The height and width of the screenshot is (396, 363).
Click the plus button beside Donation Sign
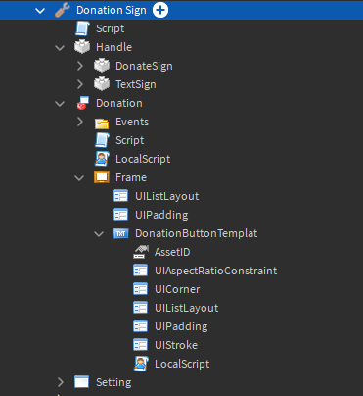pyautogui.click(x=160, y=10)
